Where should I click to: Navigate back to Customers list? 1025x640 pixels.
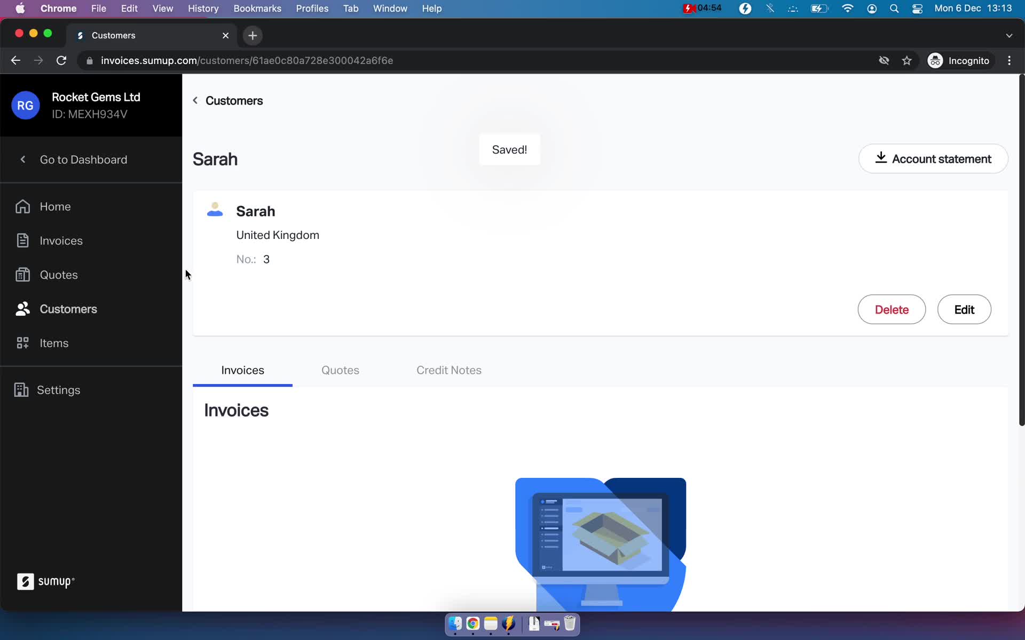click(x=227, y=100)
